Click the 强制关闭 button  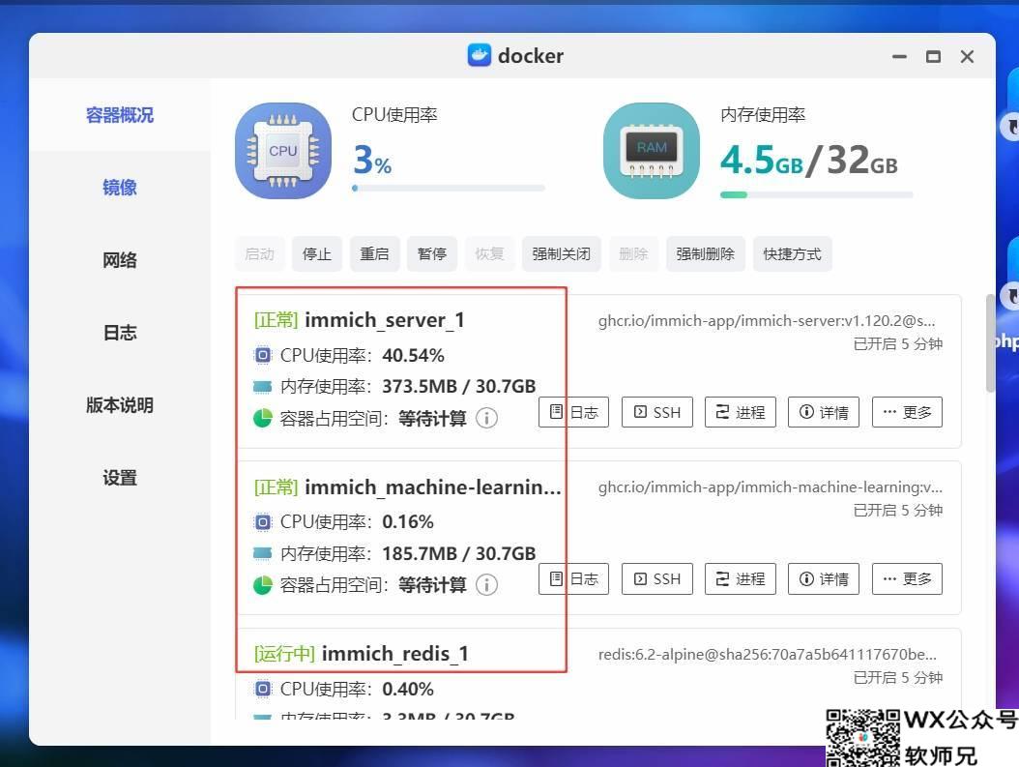point(562,253)
